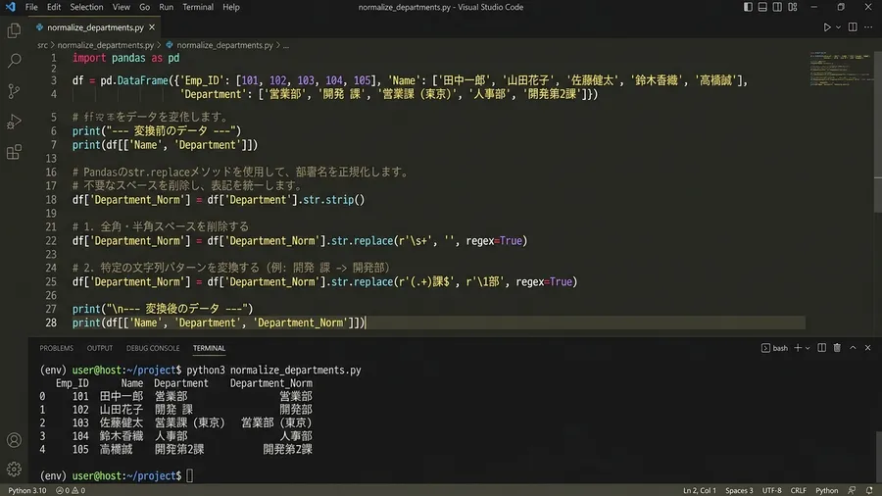882x496 pixels.
Task: Close the terminal panel
Action: click(868, 348)
